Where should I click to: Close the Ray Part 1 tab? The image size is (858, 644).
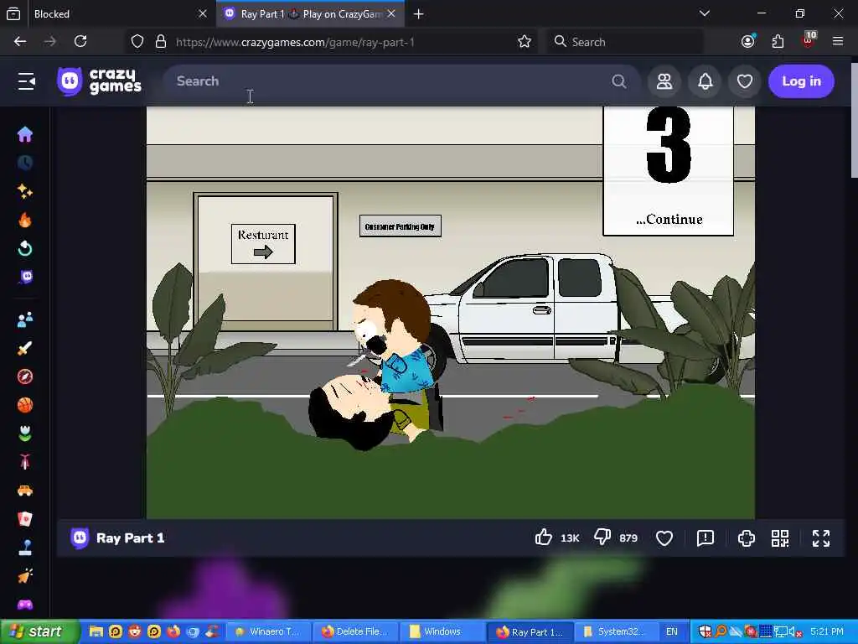391,13
